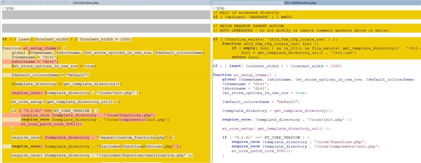Click right pane 'global $themename, $shortname' line
The image size is (421, 163).
coord(319,79)
